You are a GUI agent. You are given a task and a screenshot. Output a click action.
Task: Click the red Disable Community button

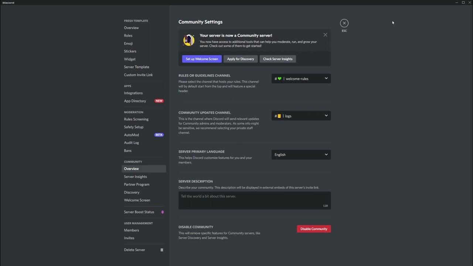[314, 229]
